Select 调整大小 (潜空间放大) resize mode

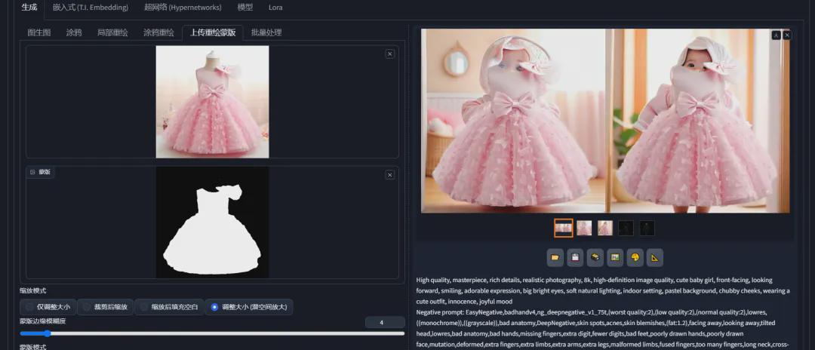[249, 307]
